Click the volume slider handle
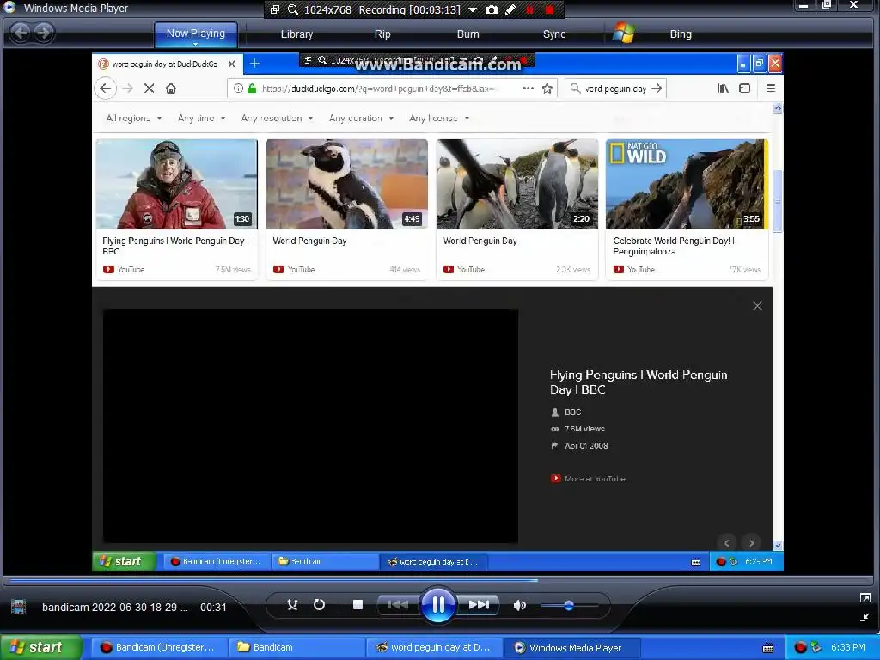880x660 pixels. click(x=569, y=606)
